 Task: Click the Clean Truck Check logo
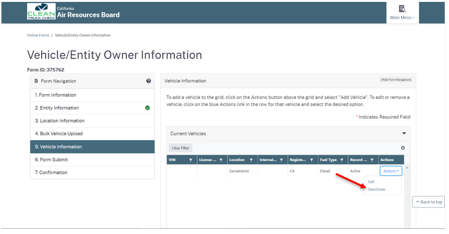pyautogui.click(x=41, y=11)
